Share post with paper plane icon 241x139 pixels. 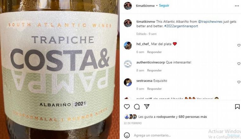147,106
